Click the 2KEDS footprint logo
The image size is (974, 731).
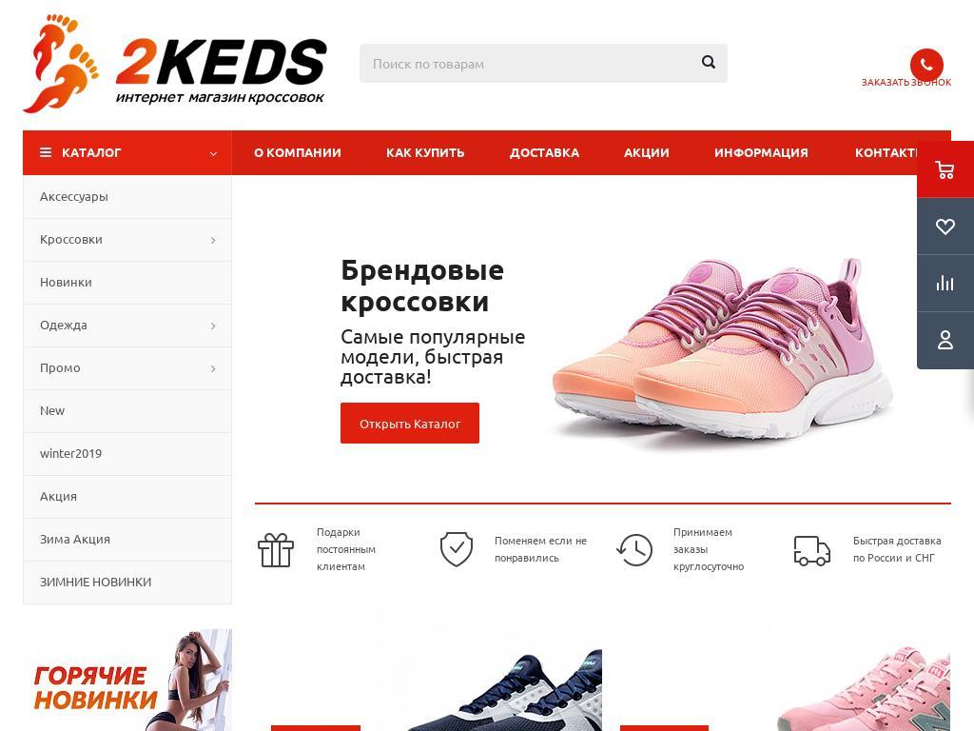click(174, 64)
